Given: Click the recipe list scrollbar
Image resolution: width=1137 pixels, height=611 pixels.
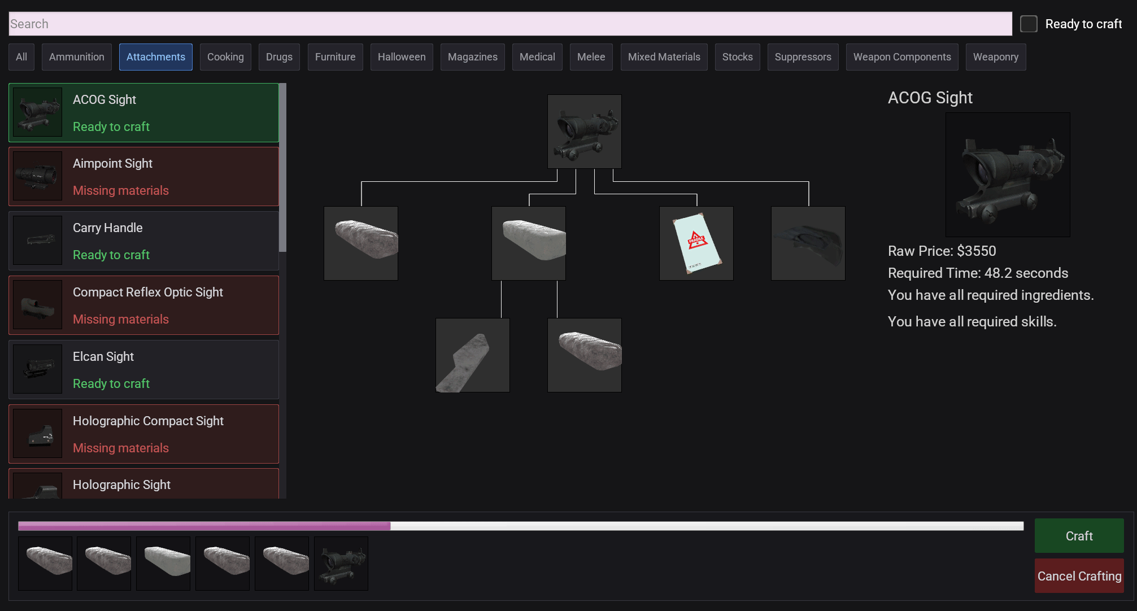Looking at the screenshot, I should point(282,168).
